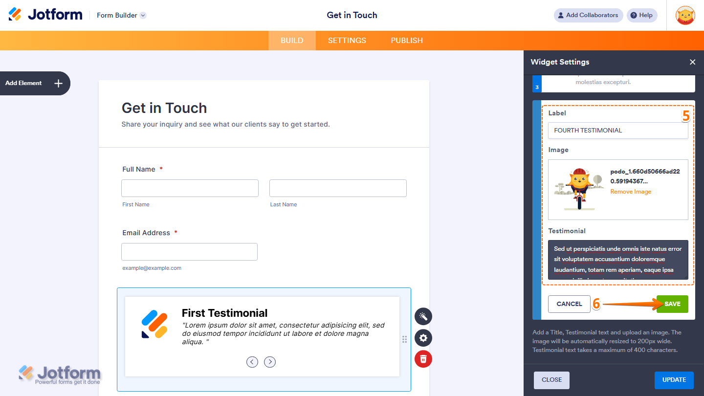The height and width of the screenshot is (396, 704).
Task: Switch to the SETTINGS tab
Action: pyautogui.click(x=347, y=40)
